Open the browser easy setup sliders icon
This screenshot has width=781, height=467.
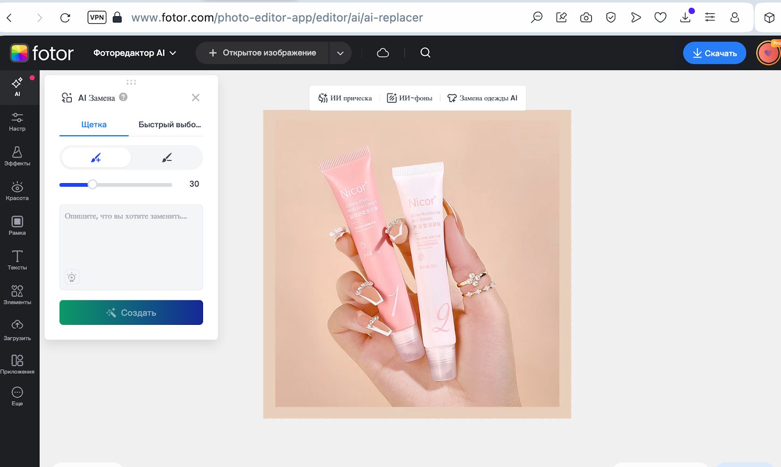(710, 18)
